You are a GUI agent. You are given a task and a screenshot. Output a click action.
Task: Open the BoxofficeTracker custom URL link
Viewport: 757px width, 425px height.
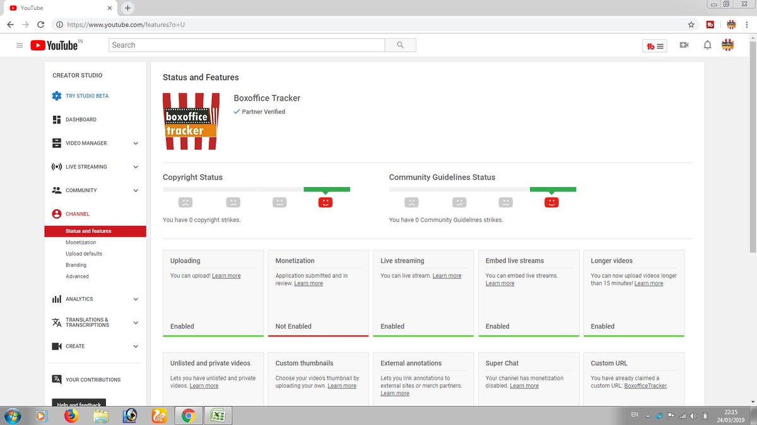(645, 386)
